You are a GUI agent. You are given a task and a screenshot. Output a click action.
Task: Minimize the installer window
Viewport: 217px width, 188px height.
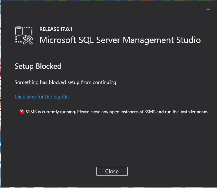[208, 9]
